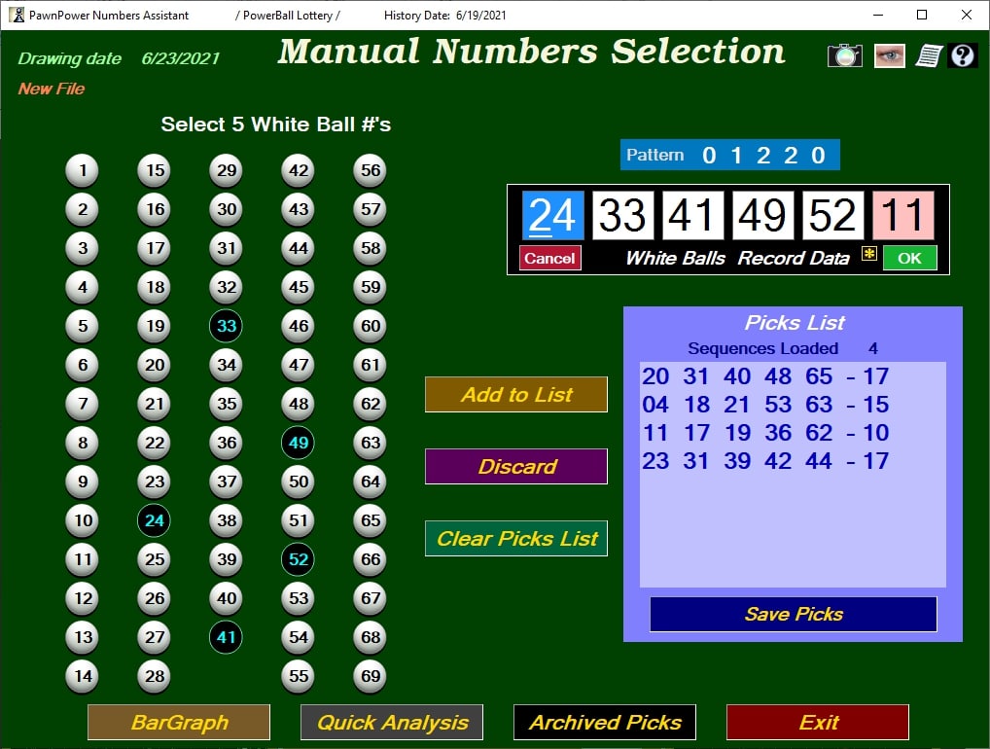Select white ball number 7
Viewport: 990px width, 749px height.
[x=82, y=404]
